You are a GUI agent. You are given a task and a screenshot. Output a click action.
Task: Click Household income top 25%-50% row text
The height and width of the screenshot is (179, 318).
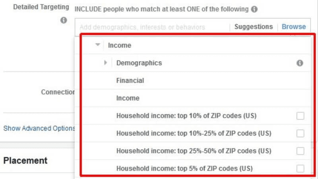194,151
